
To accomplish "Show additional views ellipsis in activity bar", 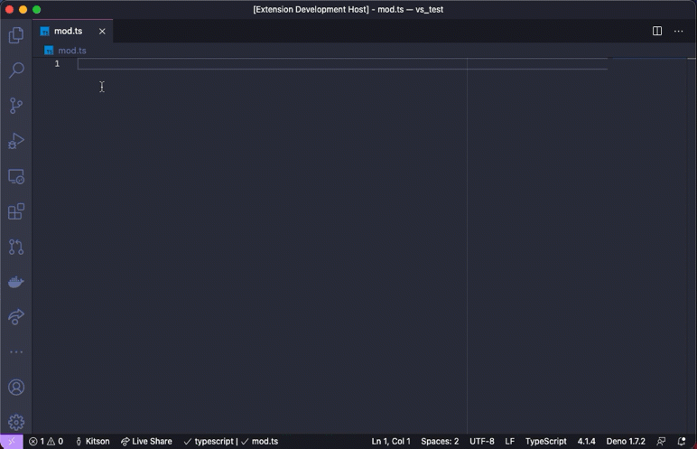I will pyautogui.click(x=16, y=352).
